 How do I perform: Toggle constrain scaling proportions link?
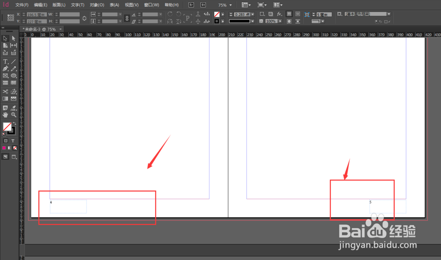click(127, 18)
